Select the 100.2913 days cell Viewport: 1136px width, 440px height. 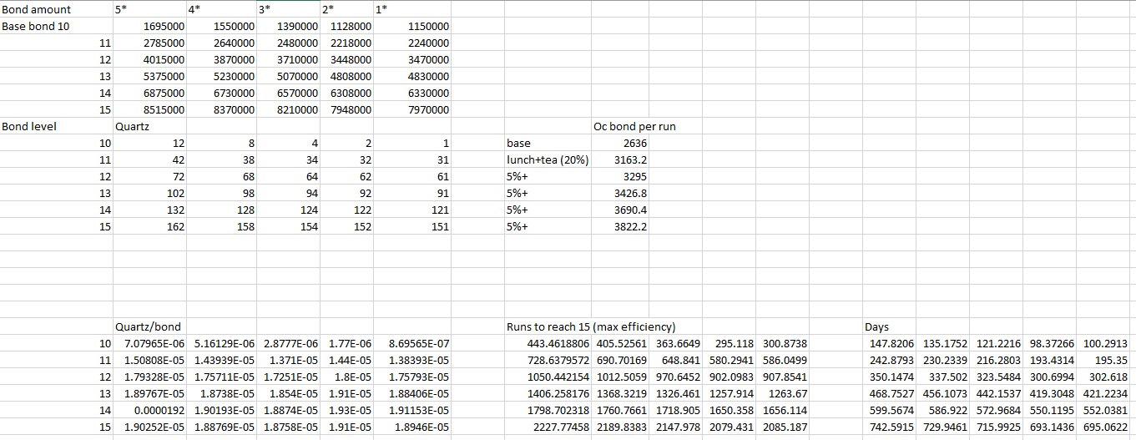[x=1103, y=343]
